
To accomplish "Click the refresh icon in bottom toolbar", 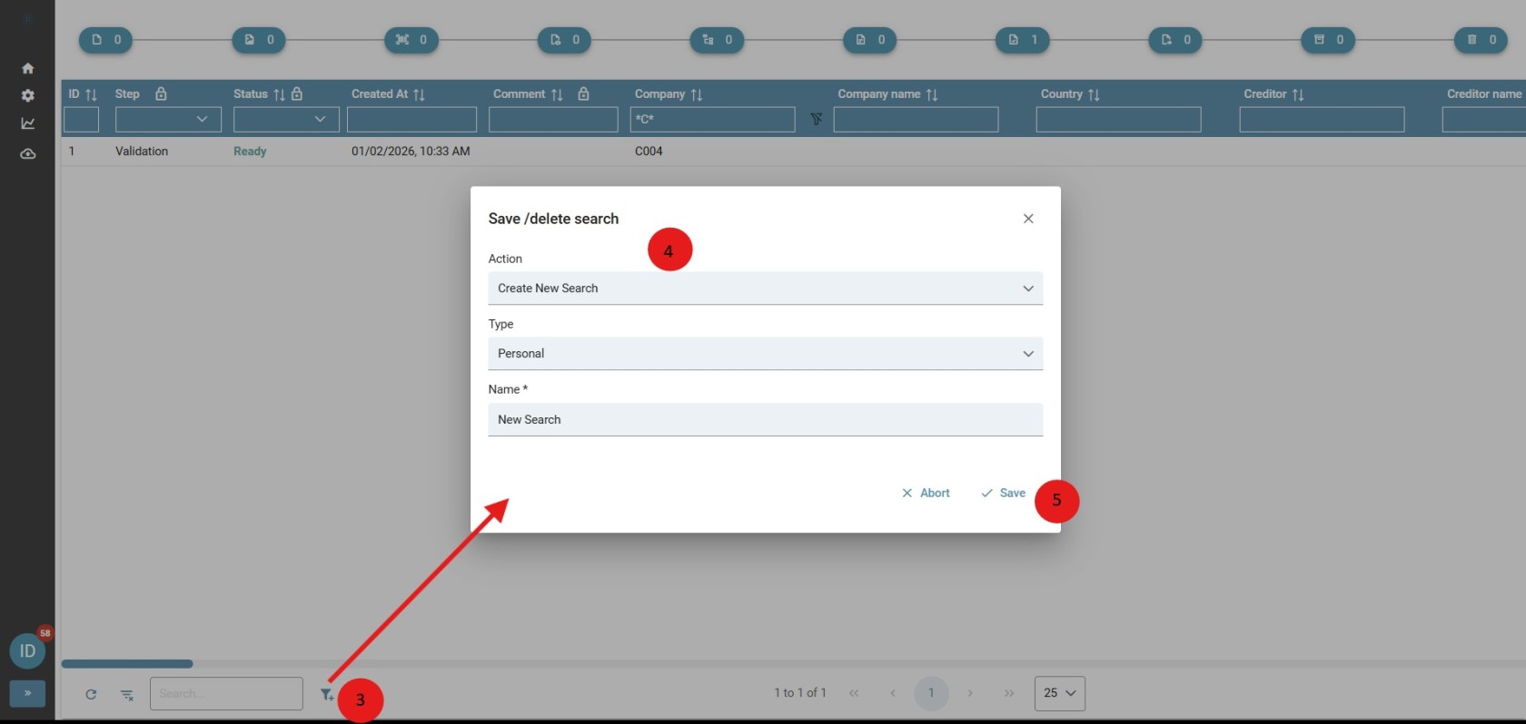I will [x=91, y=694].
